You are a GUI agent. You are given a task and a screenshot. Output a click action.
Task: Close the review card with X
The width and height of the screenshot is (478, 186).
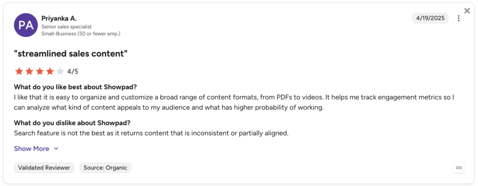[467, 11]
